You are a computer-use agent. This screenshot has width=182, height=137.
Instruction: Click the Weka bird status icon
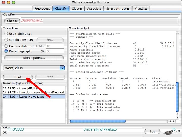(168, 132)
